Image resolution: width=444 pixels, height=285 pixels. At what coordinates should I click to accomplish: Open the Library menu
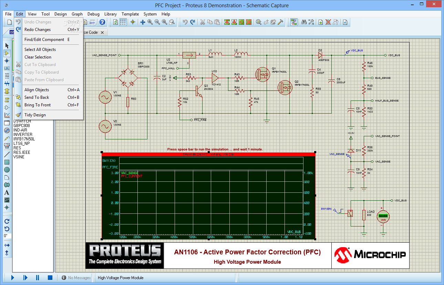[110, 14]
